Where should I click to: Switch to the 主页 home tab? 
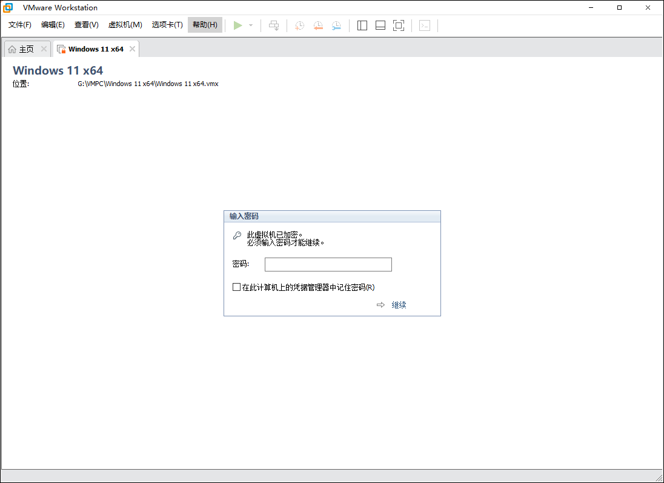point(22,49)
